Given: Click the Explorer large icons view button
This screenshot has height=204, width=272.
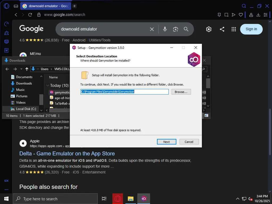Looking at the screenshot, I should click(x=206, y=116).
